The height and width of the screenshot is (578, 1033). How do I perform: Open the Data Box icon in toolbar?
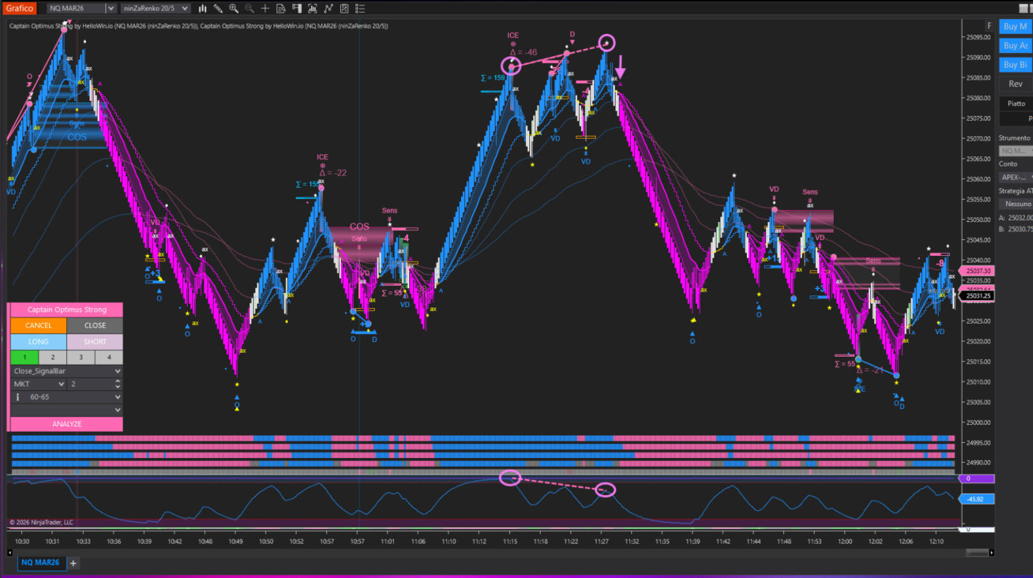pos(281,8)
